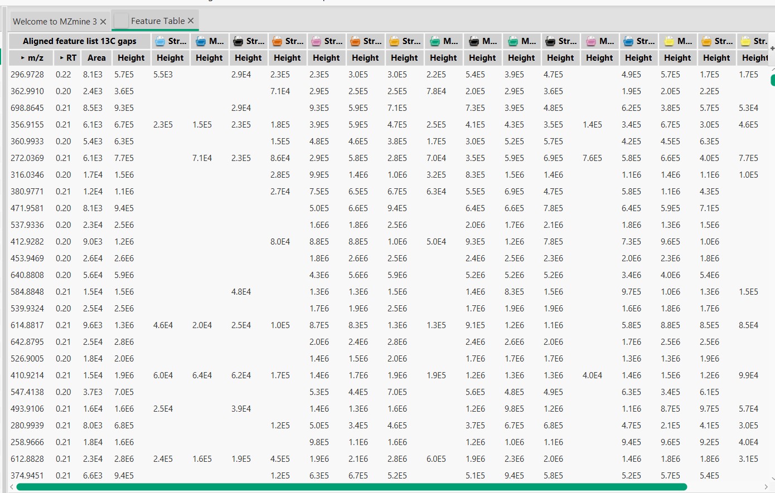Click the green horizontal scrollbar thumb
Screen dimensions: 775x493
[351, 487]
